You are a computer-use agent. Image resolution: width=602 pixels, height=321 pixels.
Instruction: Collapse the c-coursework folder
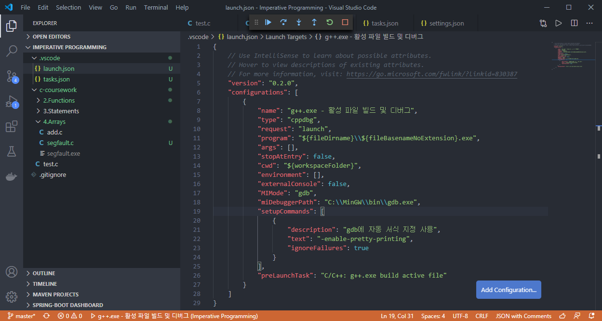[101, 90]
